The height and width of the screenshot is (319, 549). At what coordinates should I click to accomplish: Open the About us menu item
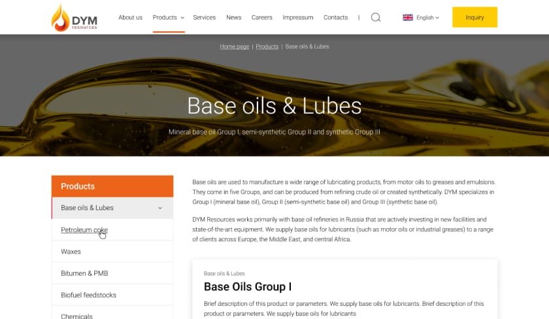coord(130,18)
